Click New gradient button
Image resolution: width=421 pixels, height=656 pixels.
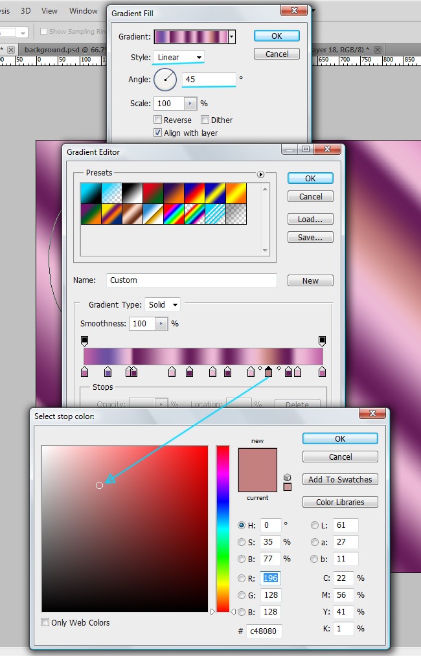(x=310, y=280)
